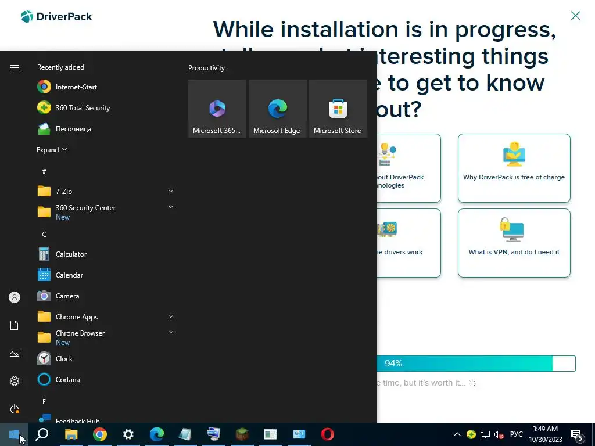Open Microsoft Edge from taskbar

click(x=157, y=434)
